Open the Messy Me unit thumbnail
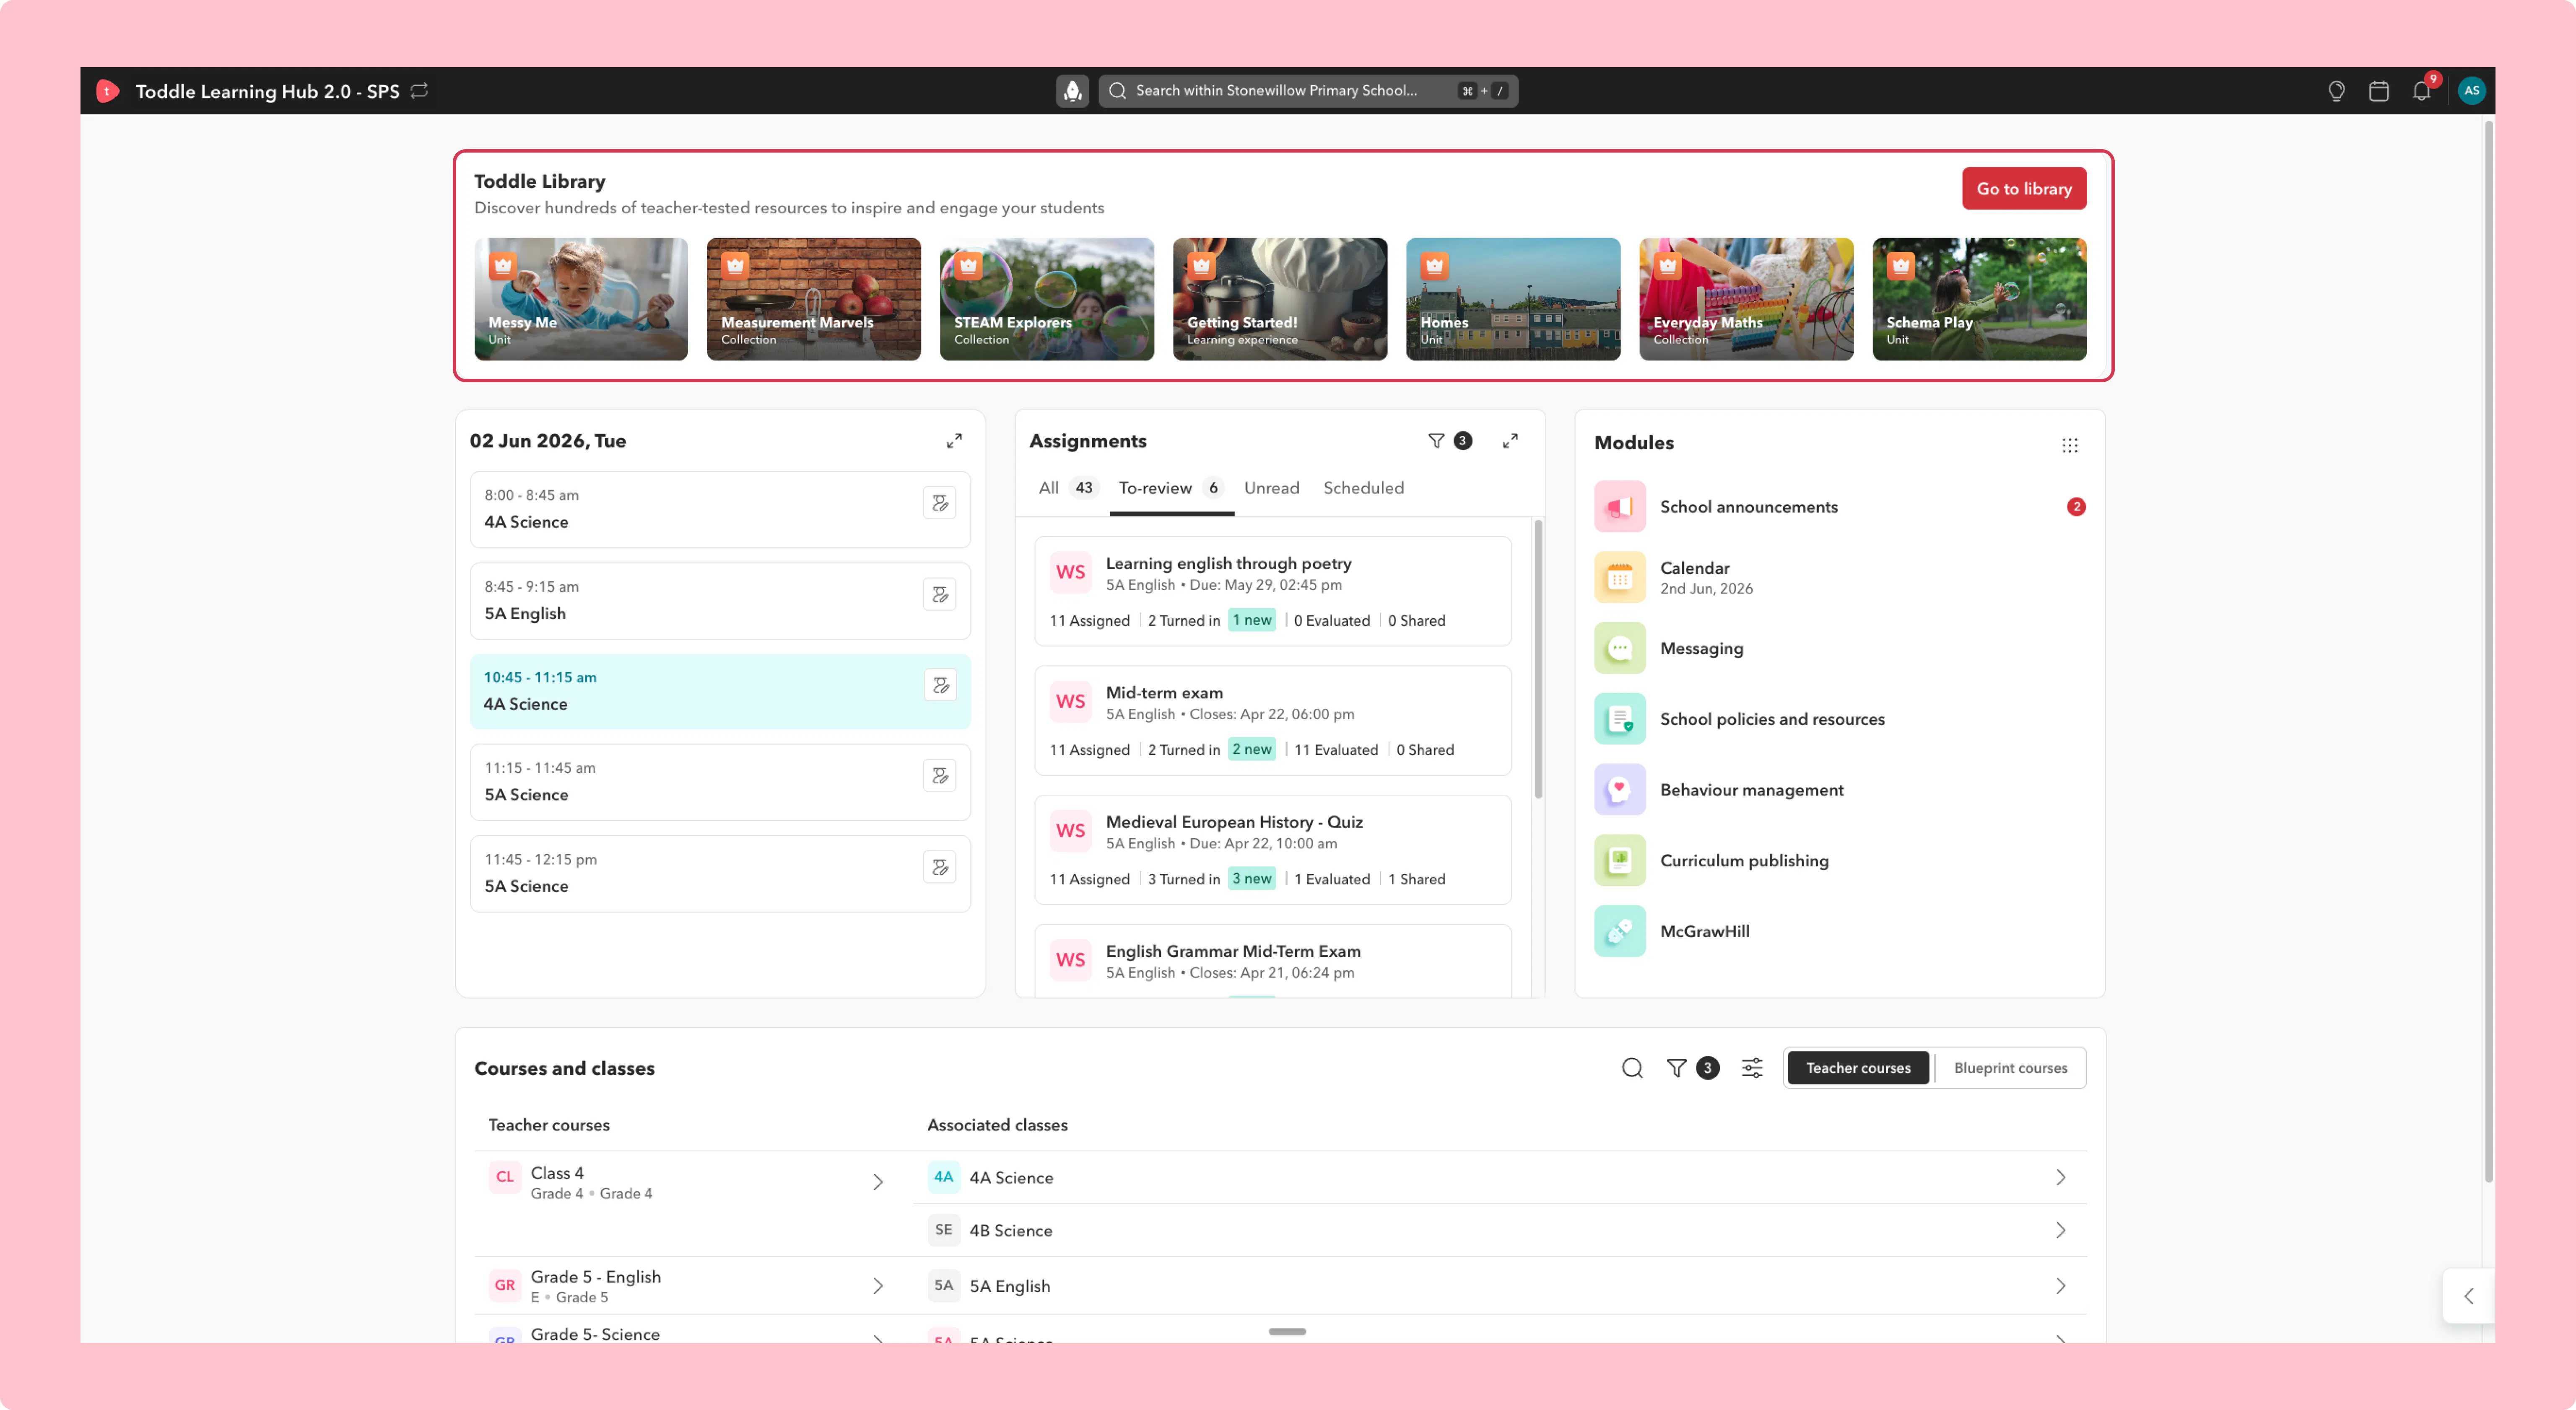This screenshot has width=2576, height=1410. (581, 299)
